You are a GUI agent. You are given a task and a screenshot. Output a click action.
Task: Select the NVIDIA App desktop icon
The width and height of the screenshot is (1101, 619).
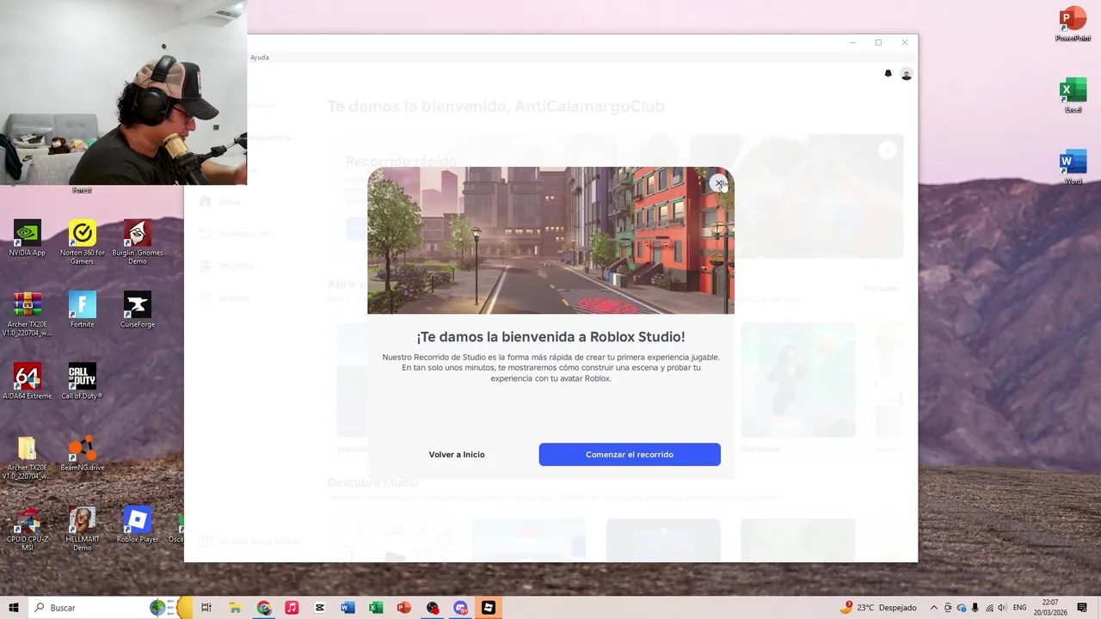(28, 238)
